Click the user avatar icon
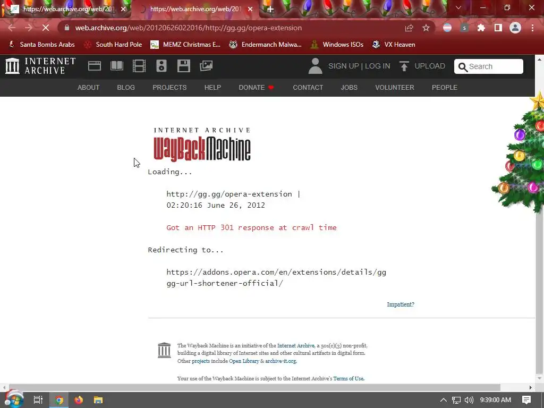The image size is (544, 408). tap(315, 66)
